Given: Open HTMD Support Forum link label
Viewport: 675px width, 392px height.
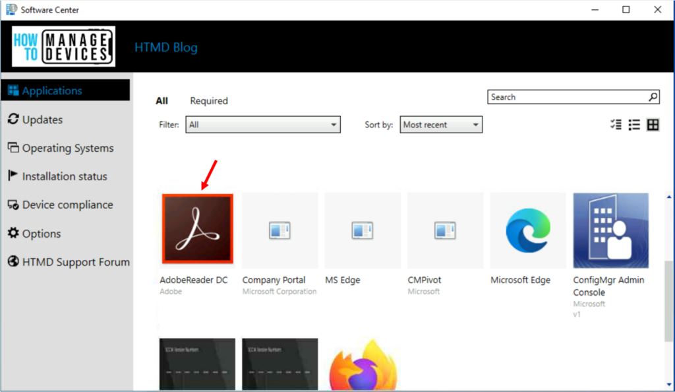Looking at the screenshot, I should 76,262.
